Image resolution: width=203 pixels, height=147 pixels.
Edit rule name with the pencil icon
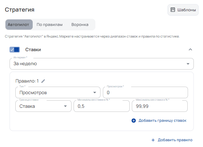point(43,81)
